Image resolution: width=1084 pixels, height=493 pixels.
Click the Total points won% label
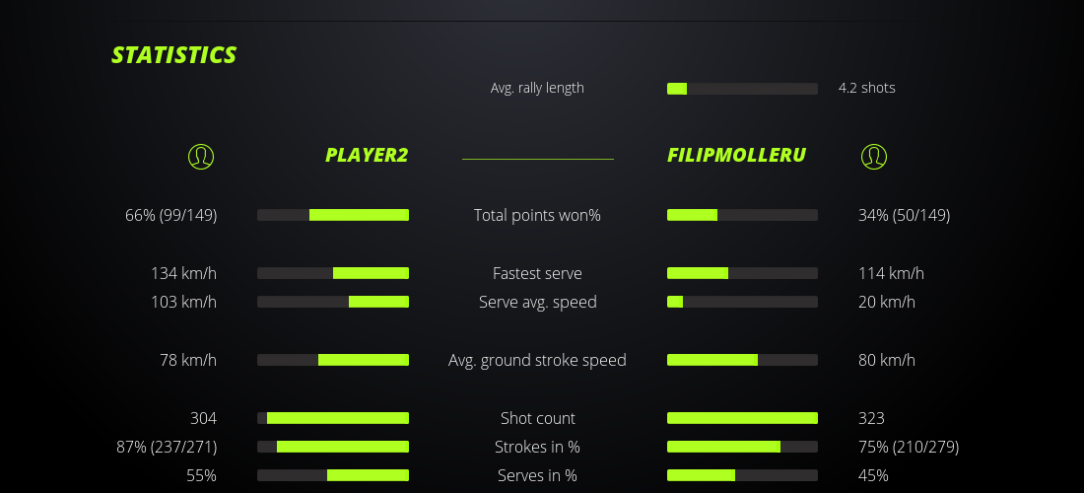[x=537, y=215]
